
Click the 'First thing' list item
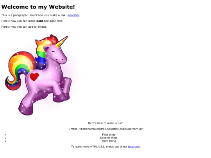[109, 135]
